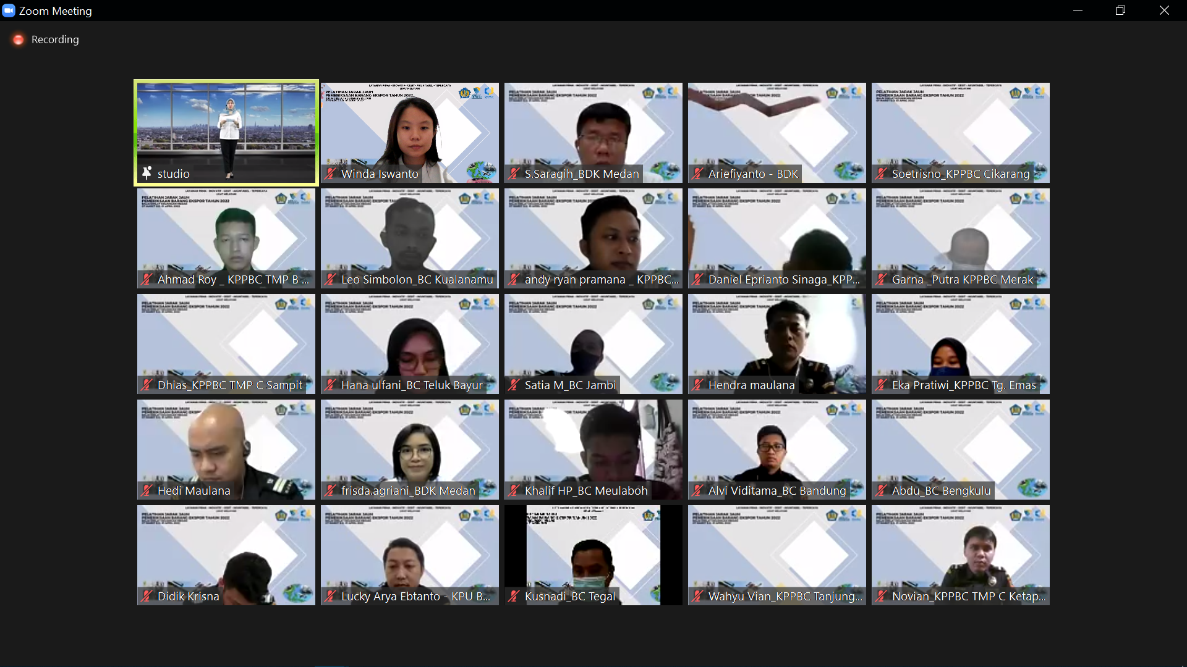Click muted microphone icon next to Hedi Maulana

[x=147, y=491]
